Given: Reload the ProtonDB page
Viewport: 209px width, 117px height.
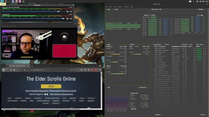Looking at the screenshot, I should click(11, 70).
